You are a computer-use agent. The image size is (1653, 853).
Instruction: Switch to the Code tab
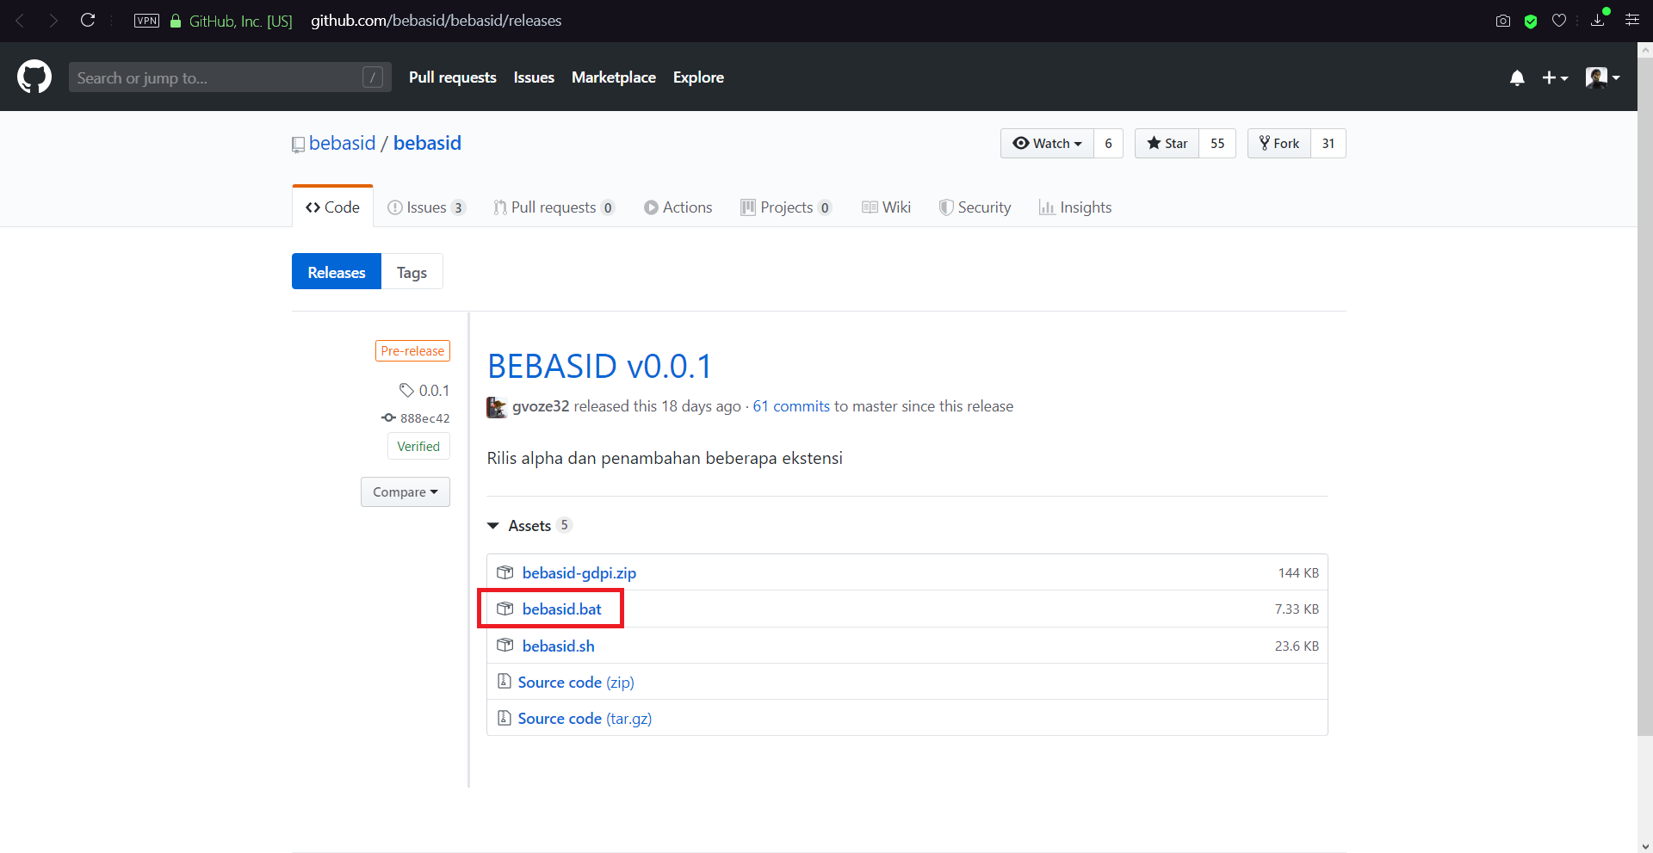pos(332,207)
